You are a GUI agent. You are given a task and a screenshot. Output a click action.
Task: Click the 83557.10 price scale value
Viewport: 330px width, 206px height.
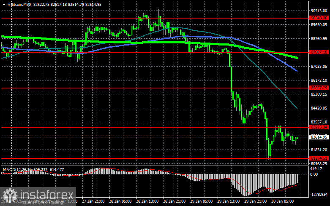coord(319,122)
